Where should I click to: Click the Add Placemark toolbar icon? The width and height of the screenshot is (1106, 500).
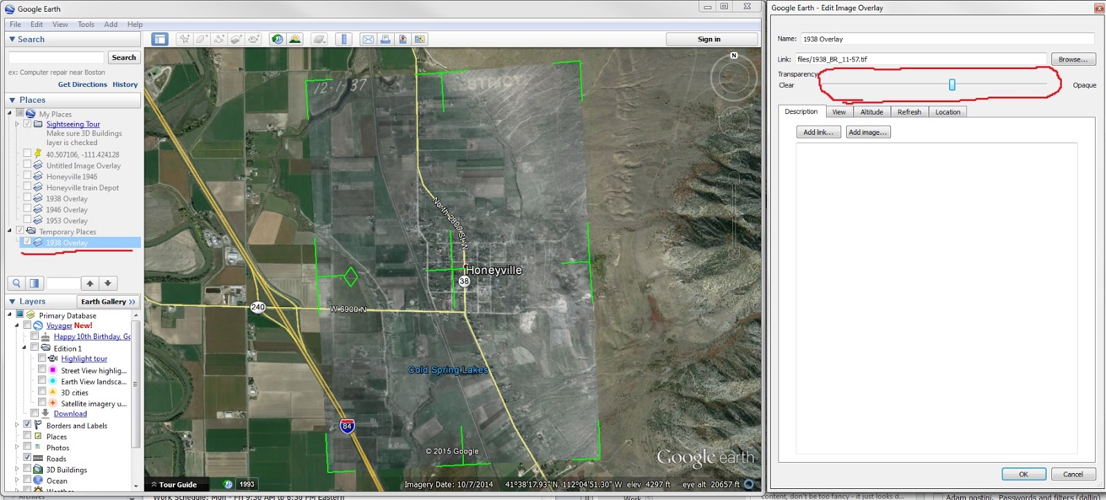click(185, 39)
